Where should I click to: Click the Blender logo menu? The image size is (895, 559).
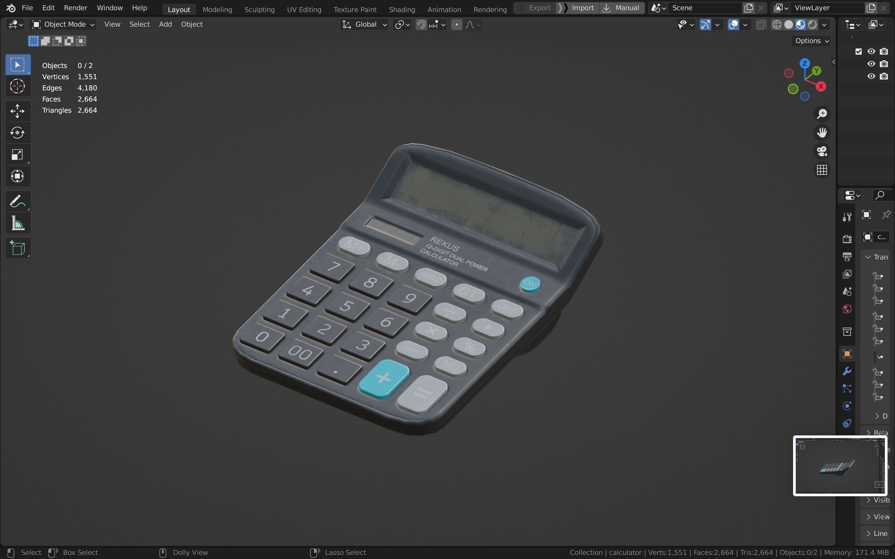[x=11, y=8]
